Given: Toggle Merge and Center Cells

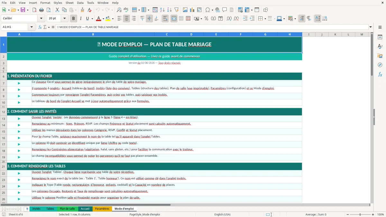Looking at the screenshot, I should pyautogui.click(x=174, y=19).
